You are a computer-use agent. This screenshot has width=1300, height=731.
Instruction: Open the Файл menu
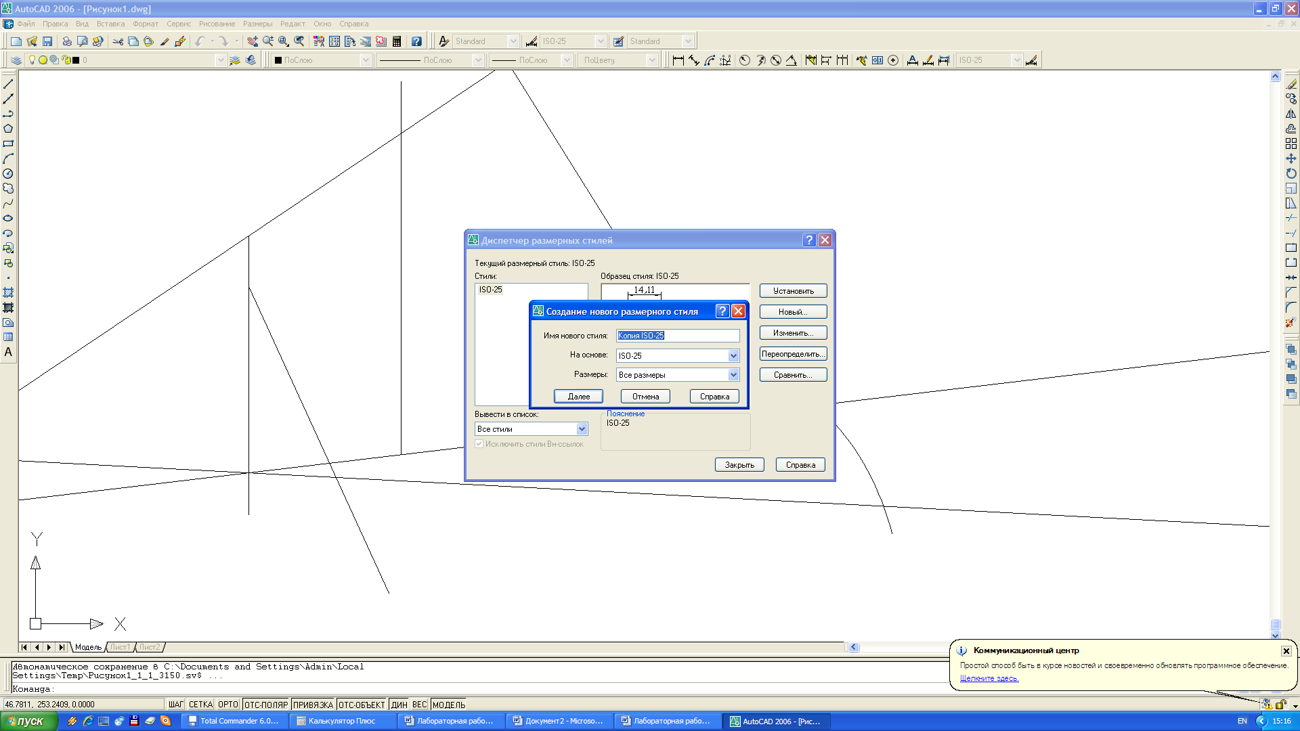pyautogui.click(x=26, y=24)
